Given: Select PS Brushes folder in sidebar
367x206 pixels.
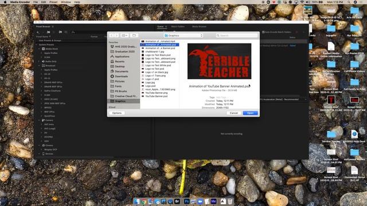Looking at the screenshot, I should (121, 92).
